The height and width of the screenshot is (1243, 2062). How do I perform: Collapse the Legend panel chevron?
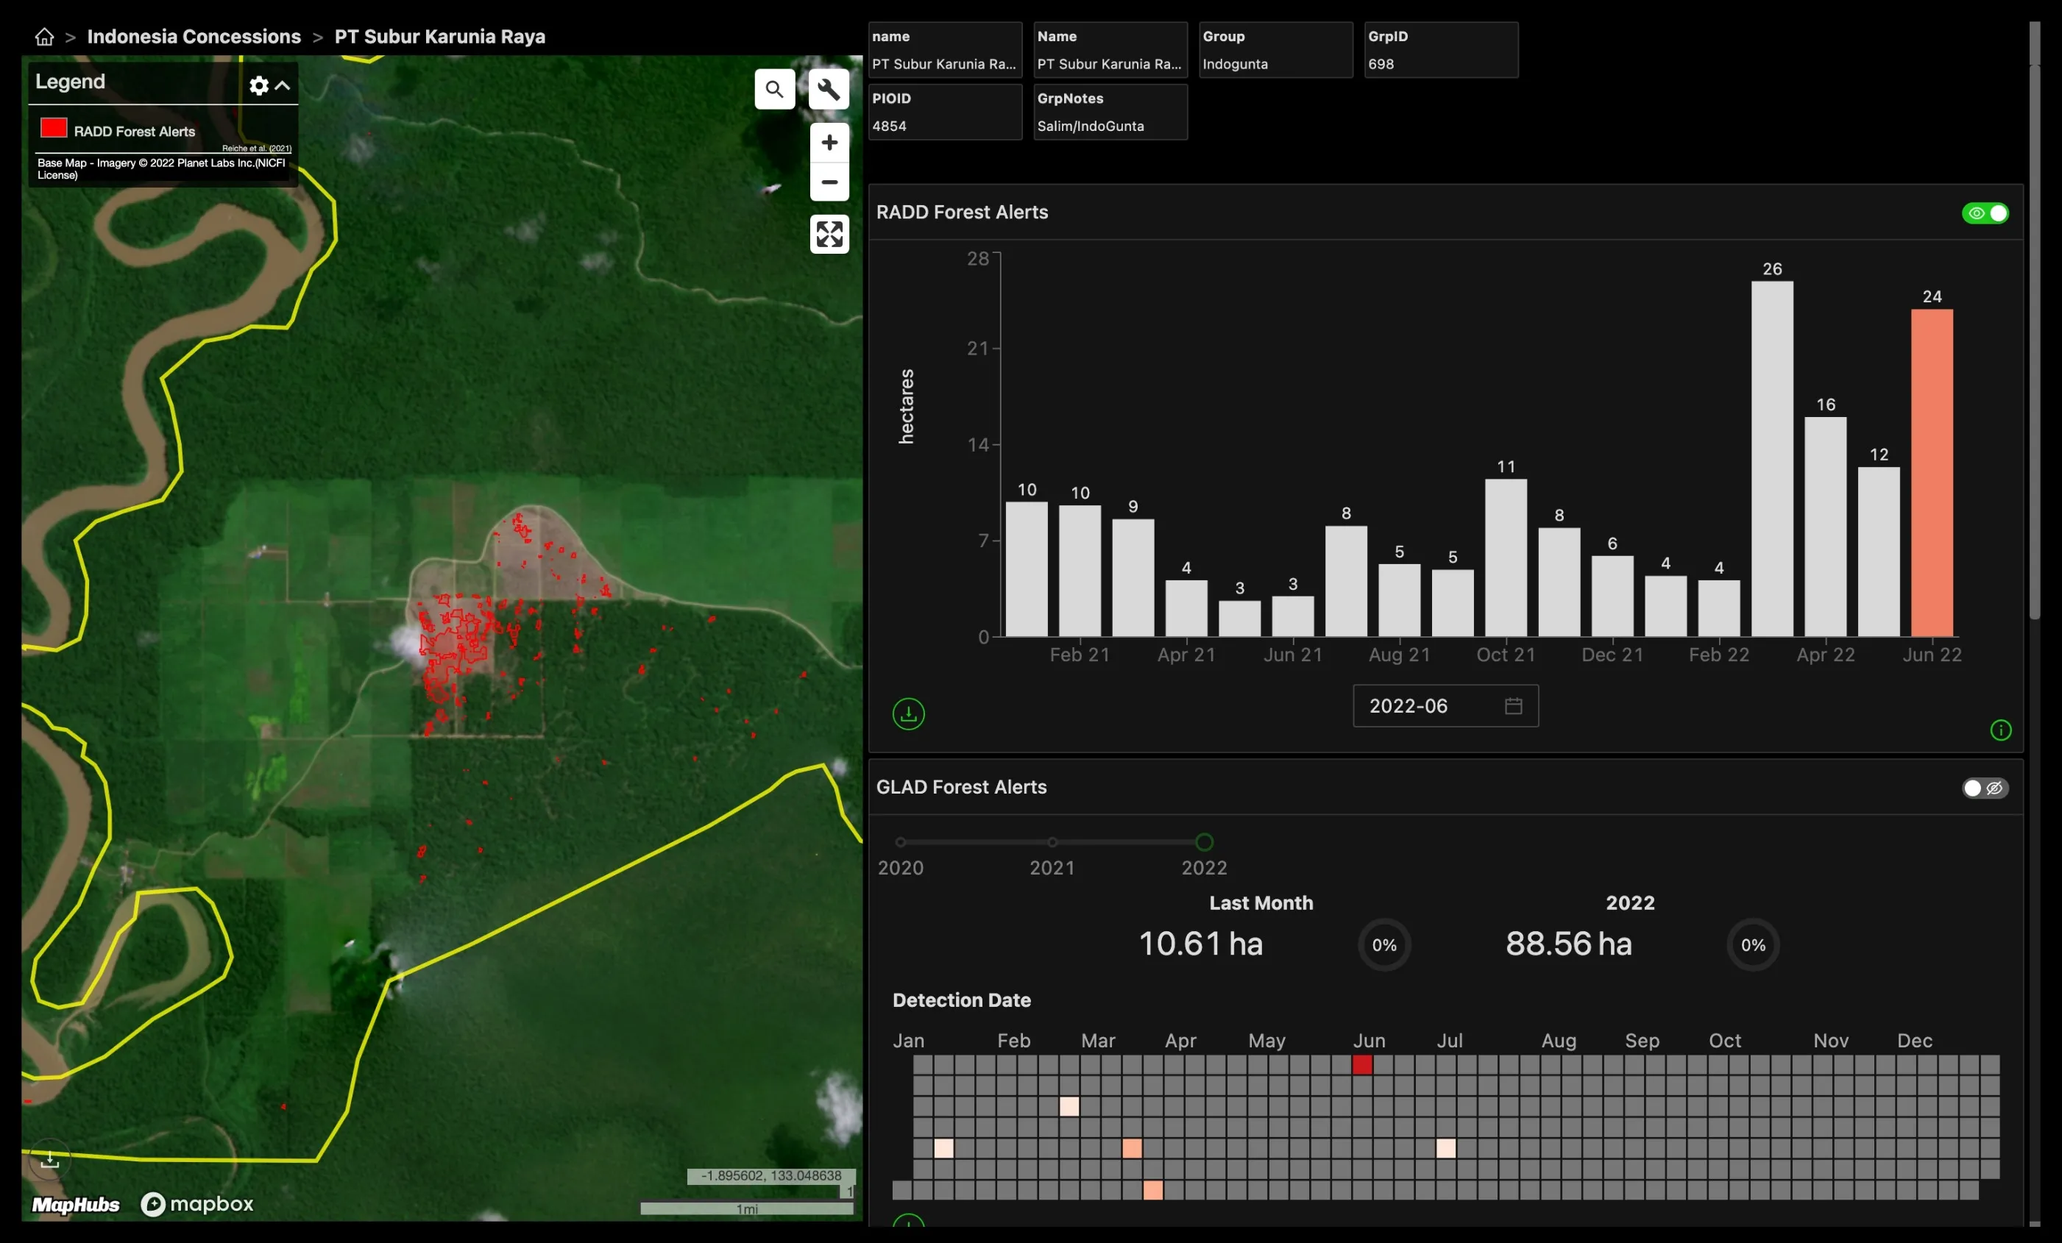pos(283,85)
